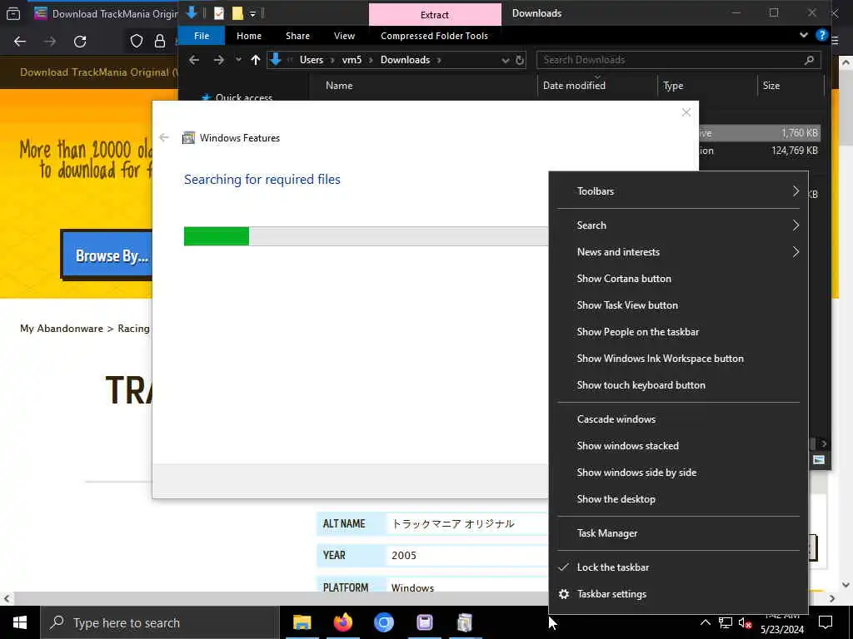Open Task Manager from context menu
Viewport: 853px width, 639px height.
click(x=678, y=533)
